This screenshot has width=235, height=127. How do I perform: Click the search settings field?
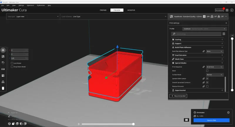tap(197, 34)
